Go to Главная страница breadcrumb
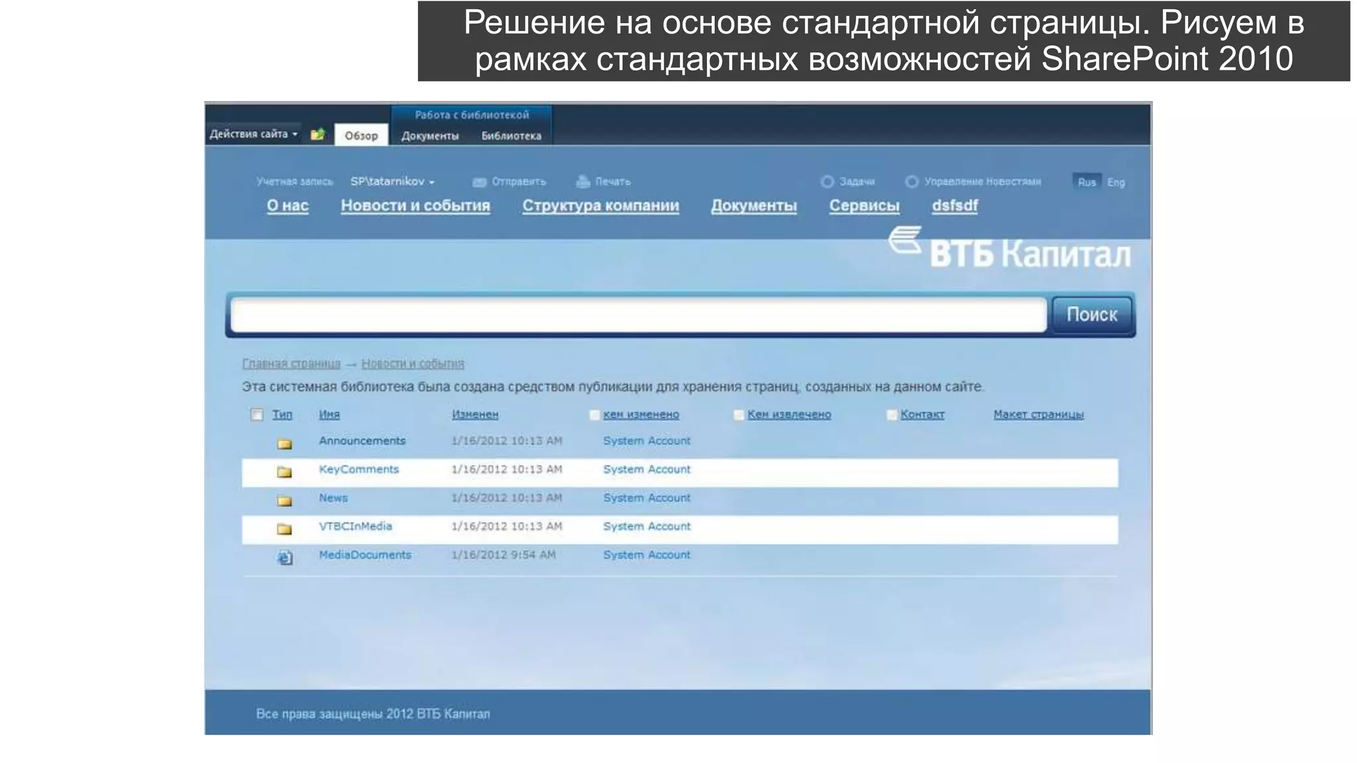This screenshot has height=763, width=1357. click(x=292, y=364)
